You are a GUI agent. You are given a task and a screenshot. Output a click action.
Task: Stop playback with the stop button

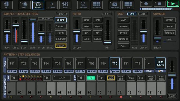159,4
